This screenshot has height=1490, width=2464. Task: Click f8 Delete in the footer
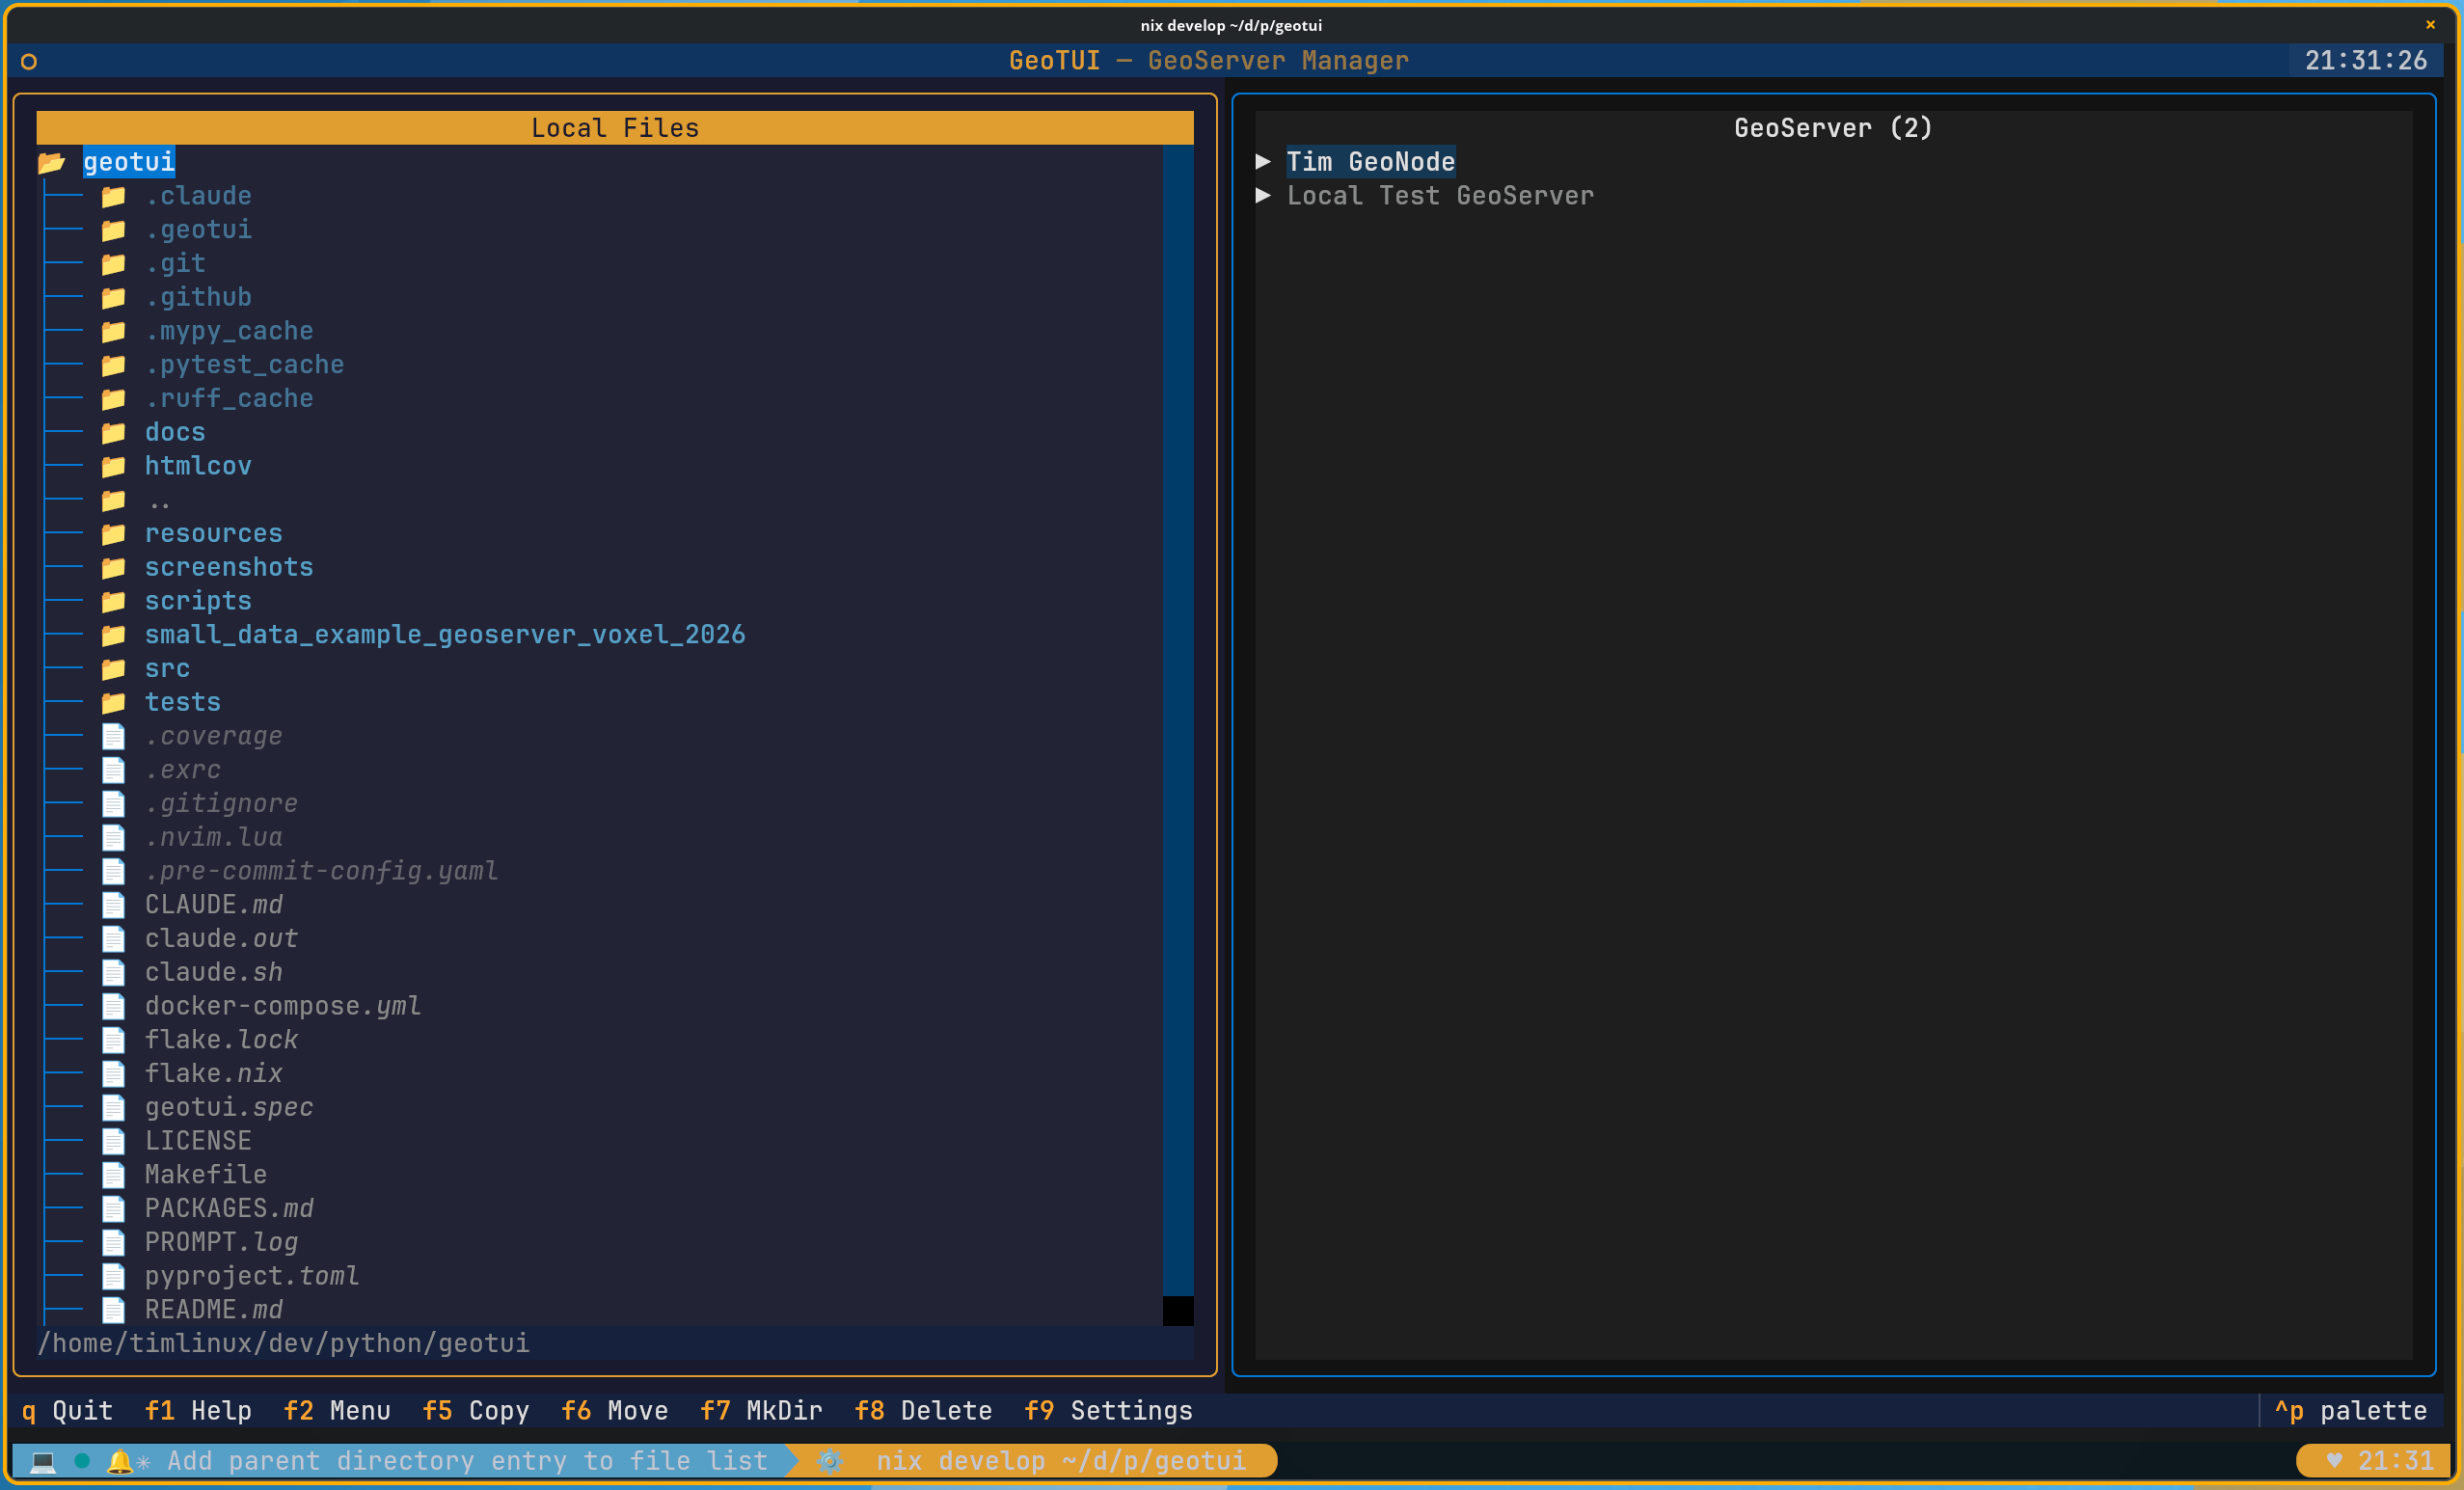923,1411
